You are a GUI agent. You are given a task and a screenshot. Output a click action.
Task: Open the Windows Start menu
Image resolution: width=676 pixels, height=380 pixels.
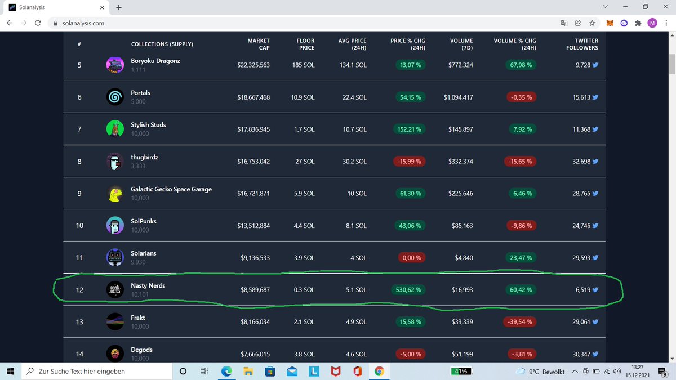[x=10, y=372]
